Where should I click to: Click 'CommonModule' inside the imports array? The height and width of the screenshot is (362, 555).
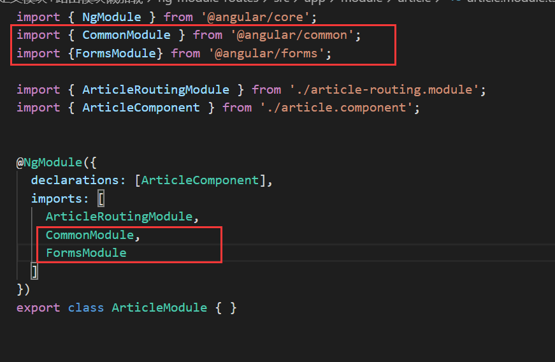tap(90, 235)
